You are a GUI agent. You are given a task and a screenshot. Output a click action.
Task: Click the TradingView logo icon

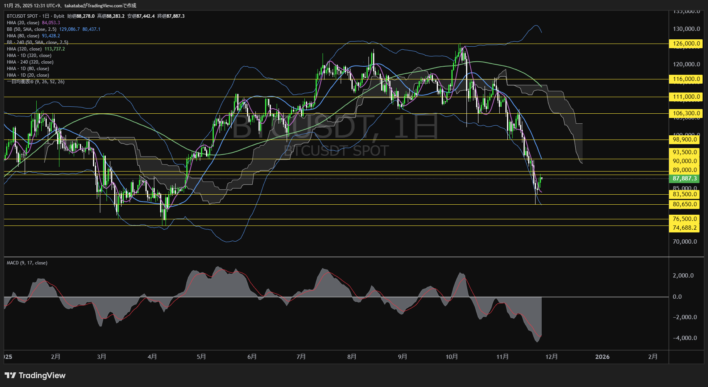(10, 375)
